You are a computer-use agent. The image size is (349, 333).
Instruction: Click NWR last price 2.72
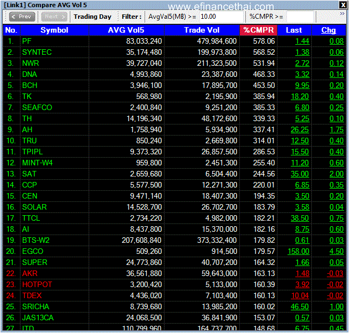point(302,64)
